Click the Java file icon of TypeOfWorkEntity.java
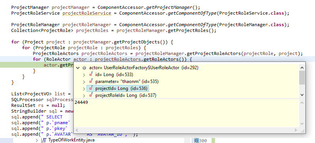This screenshot has height=143, width=315. point(44,140)
